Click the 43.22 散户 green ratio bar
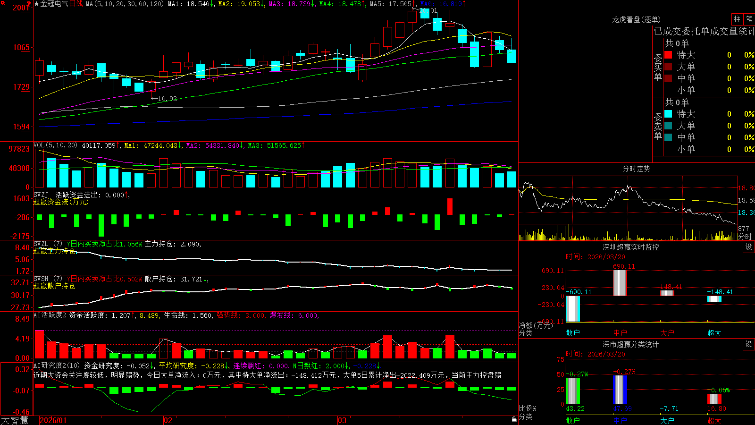 [573, 391]
